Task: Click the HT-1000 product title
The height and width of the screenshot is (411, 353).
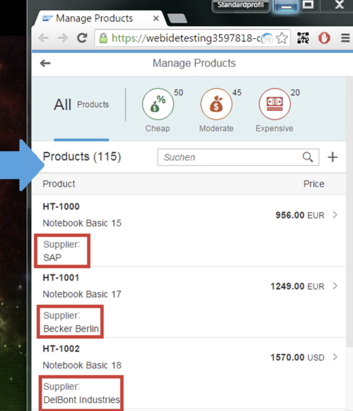Action: tap(61, 206)
